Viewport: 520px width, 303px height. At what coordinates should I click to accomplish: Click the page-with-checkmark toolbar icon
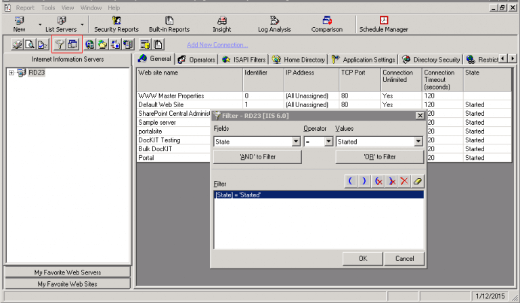[x=43, y=44]
